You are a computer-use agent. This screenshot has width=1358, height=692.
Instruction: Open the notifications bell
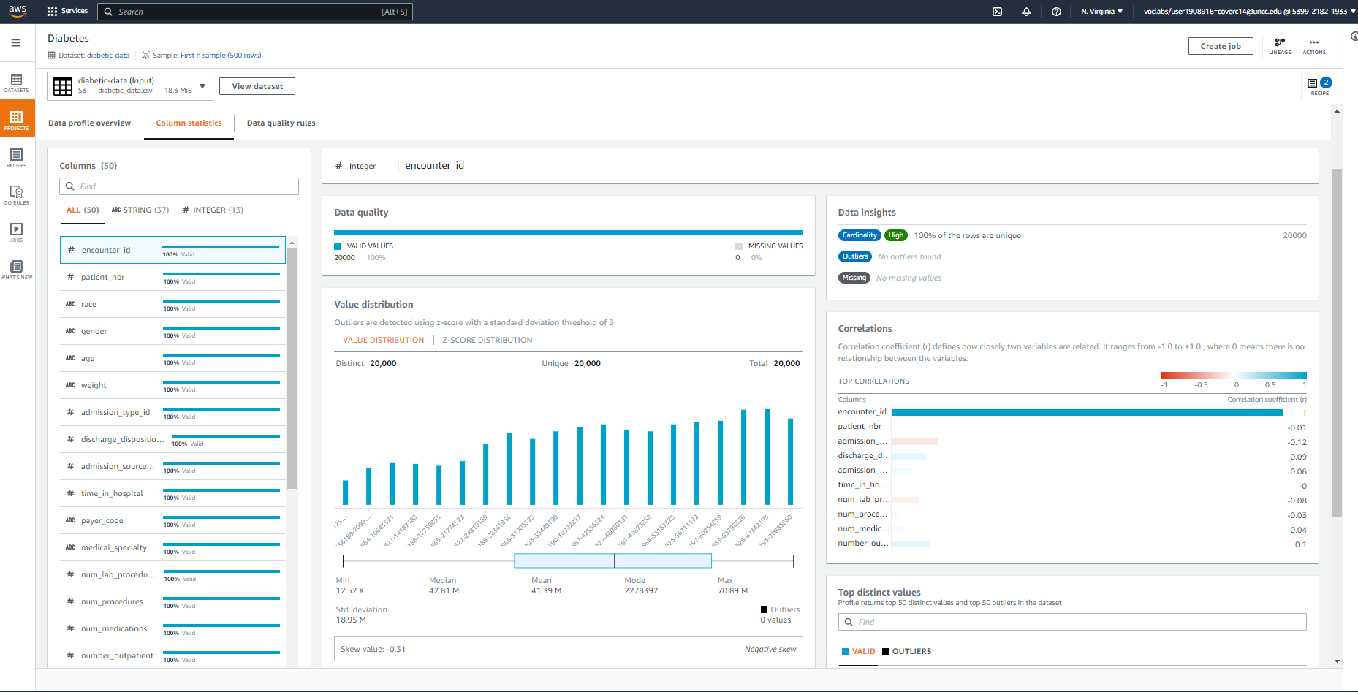[x=1026, y=12]
